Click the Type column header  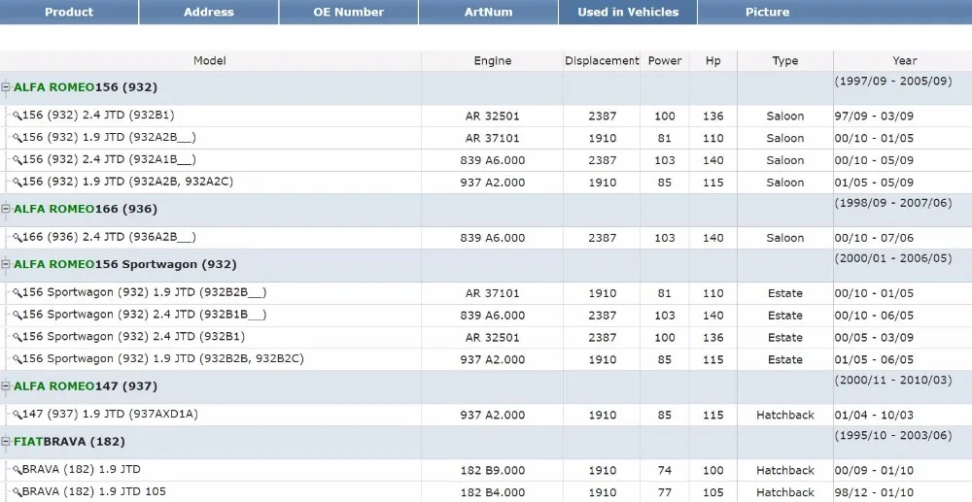(784, 60)
